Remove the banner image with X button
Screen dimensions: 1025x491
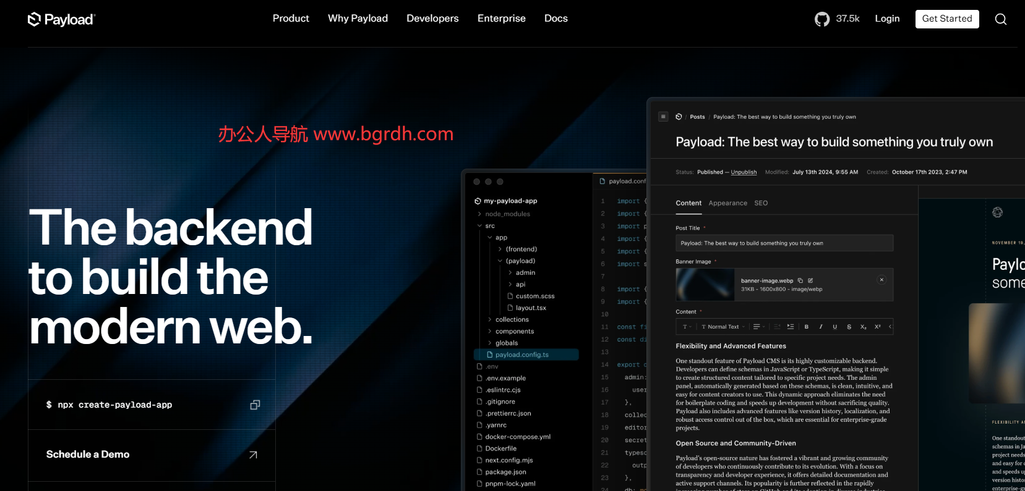click(x=881, y=280)
